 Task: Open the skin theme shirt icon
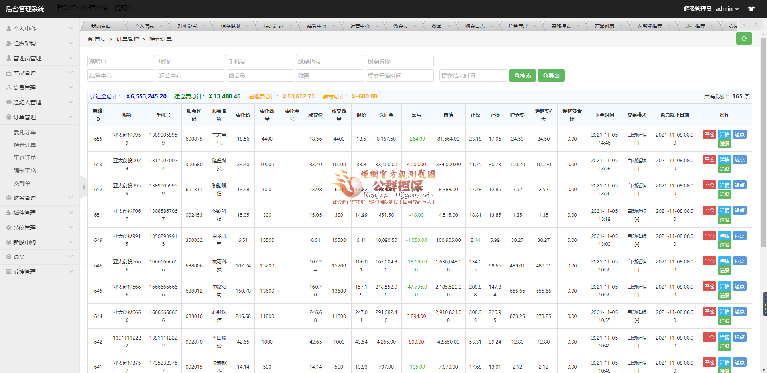[751, 9]
